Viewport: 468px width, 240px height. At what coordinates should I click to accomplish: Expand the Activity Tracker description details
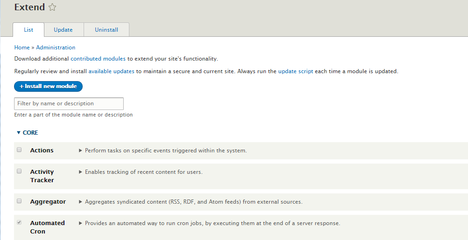[141, 172]
